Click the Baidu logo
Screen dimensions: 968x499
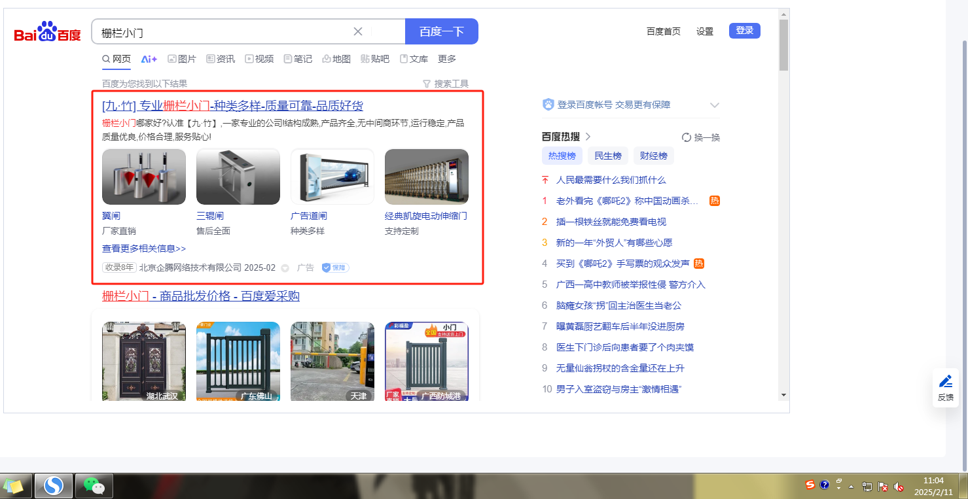pos(47,31)
